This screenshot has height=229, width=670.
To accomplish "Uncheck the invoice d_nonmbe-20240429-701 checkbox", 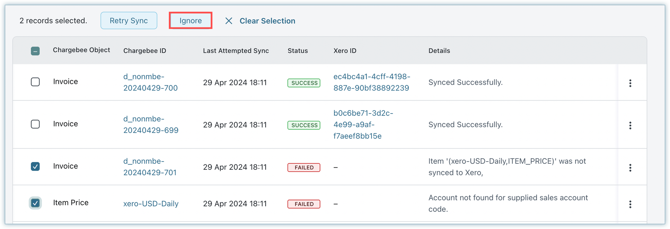I will 35,166.
